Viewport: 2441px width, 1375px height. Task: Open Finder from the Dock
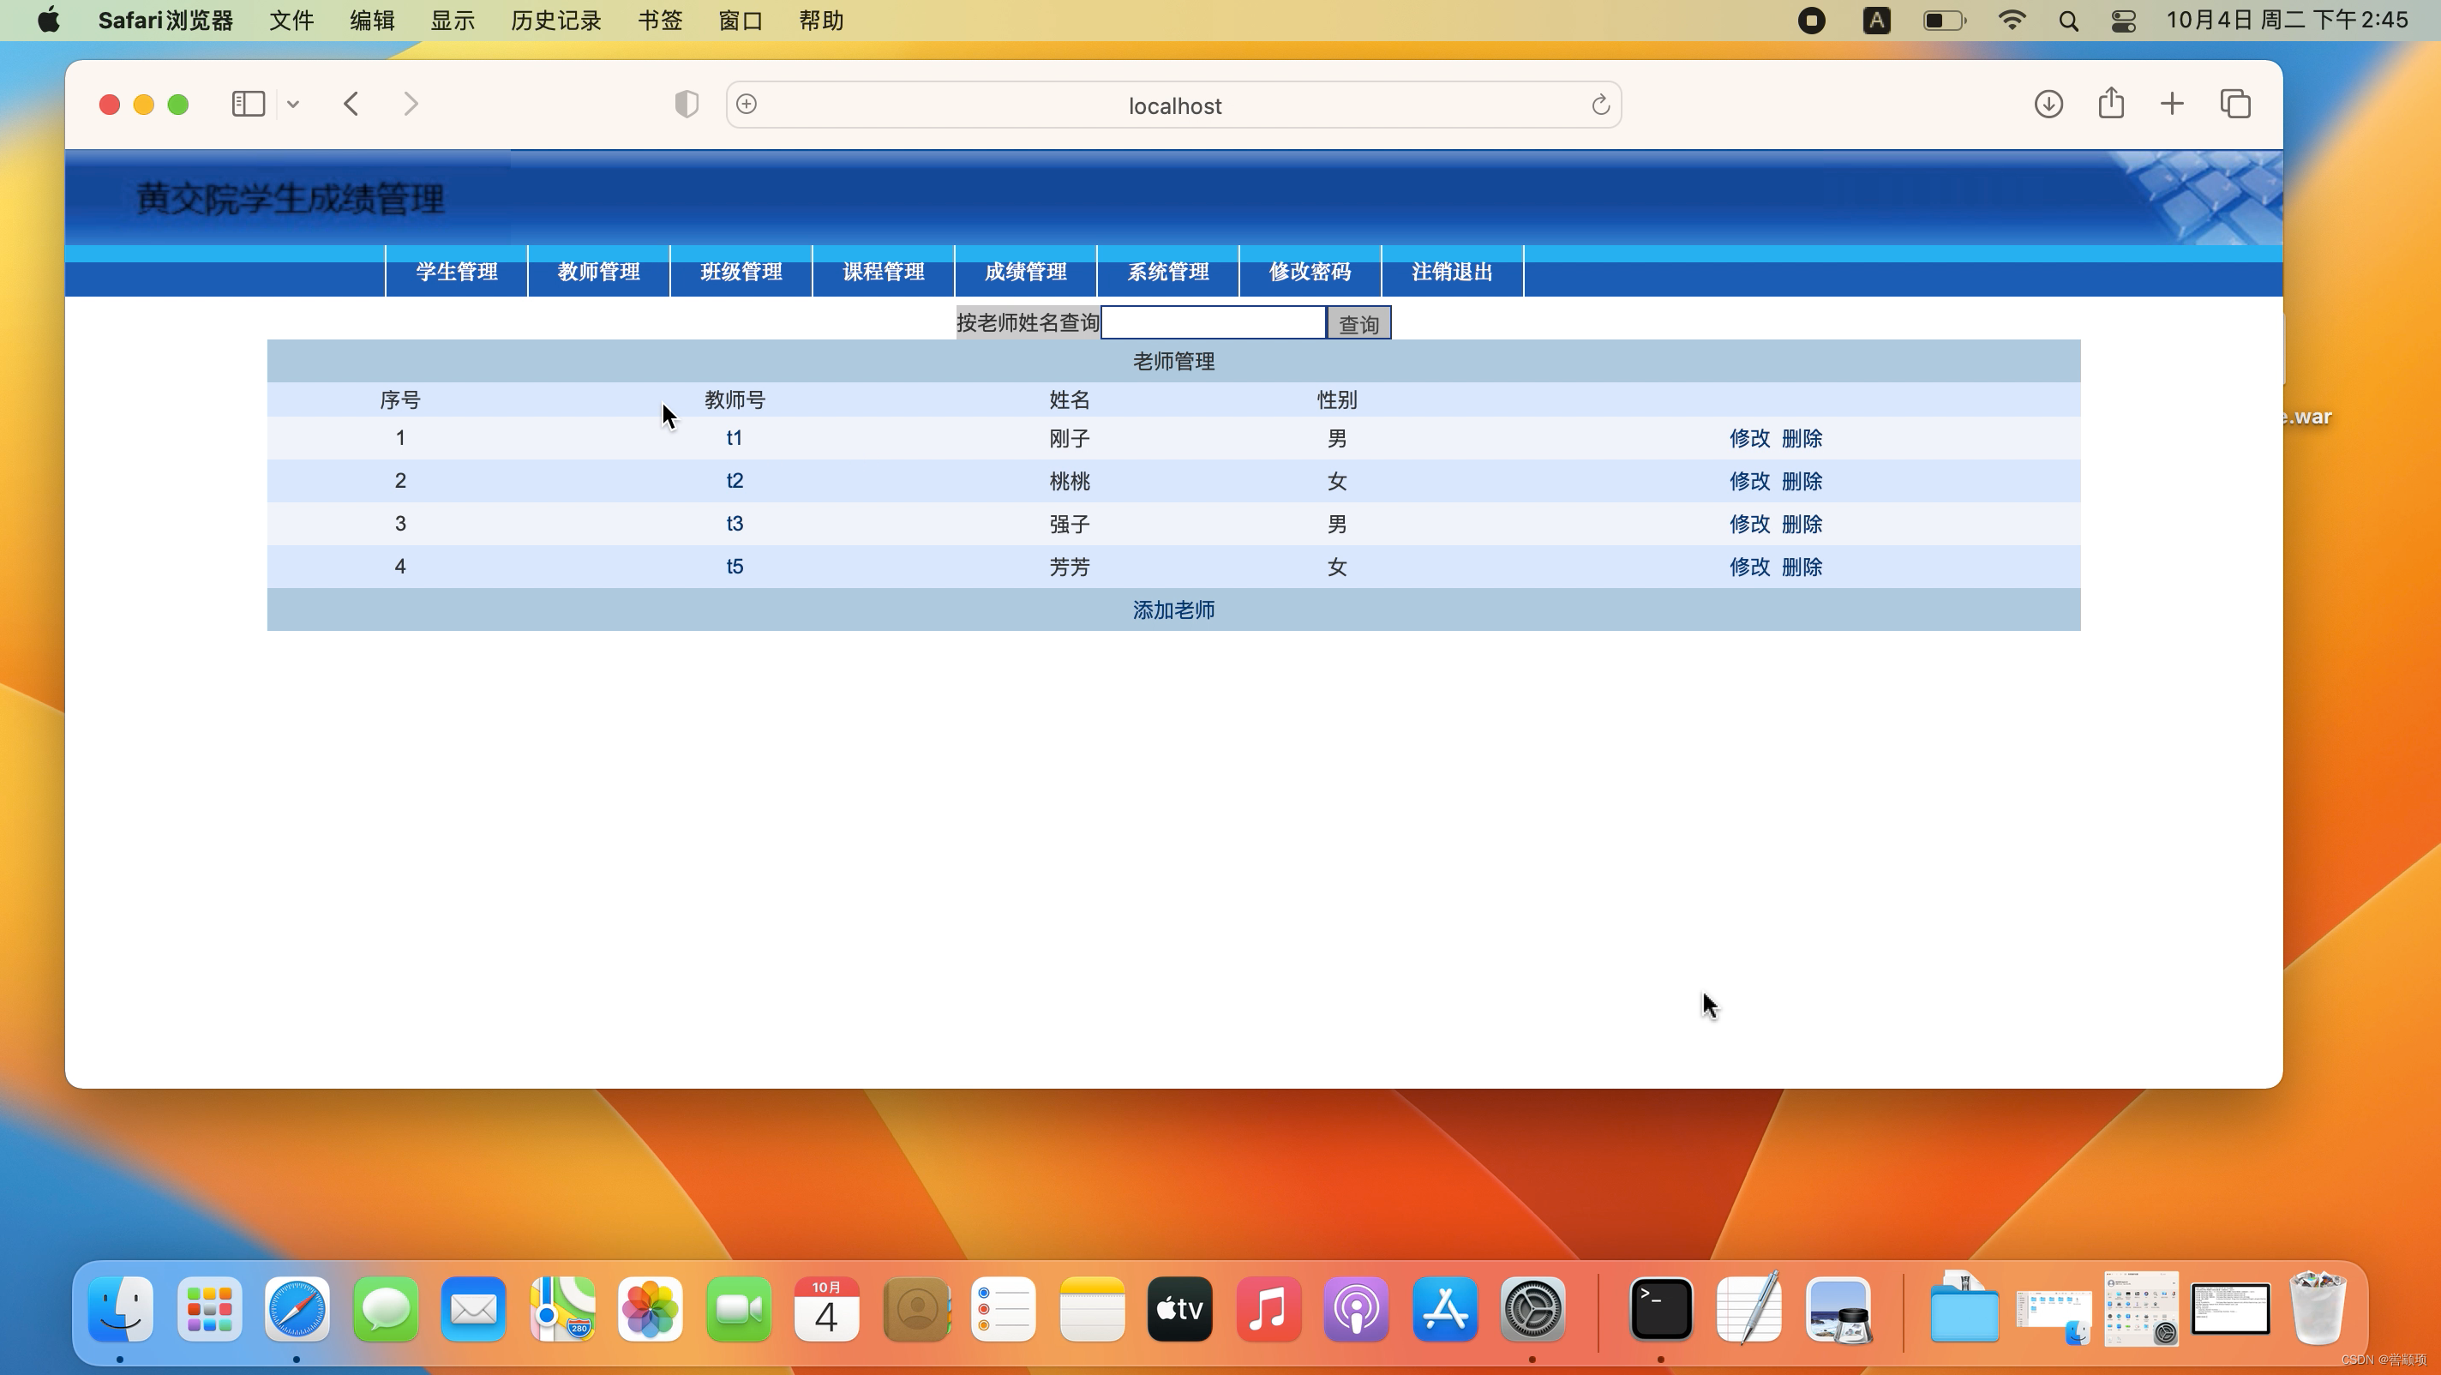120,1309
